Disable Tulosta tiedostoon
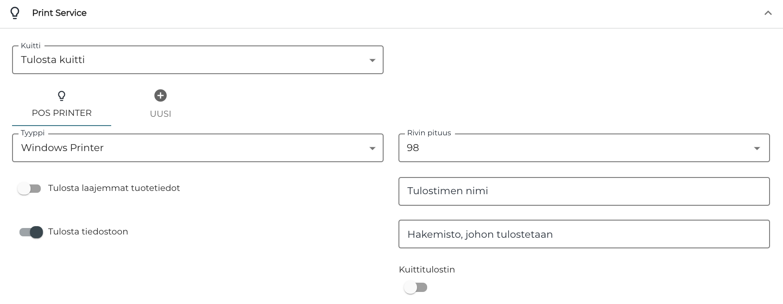 30,232
